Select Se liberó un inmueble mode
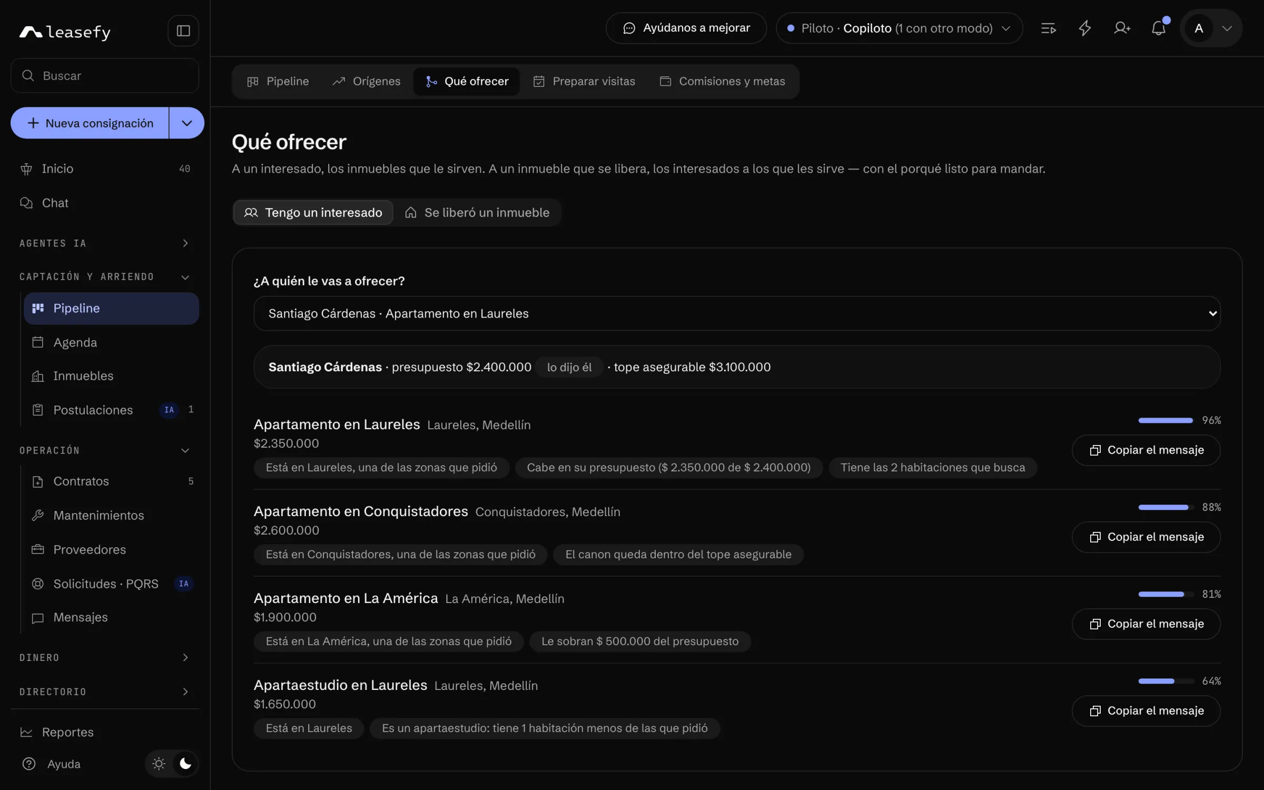 477,212
